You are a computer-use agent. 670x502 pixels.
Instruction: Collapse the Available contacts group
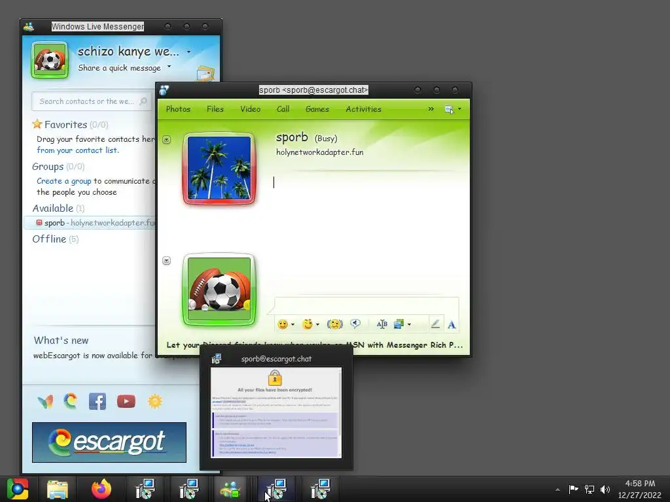58,209
